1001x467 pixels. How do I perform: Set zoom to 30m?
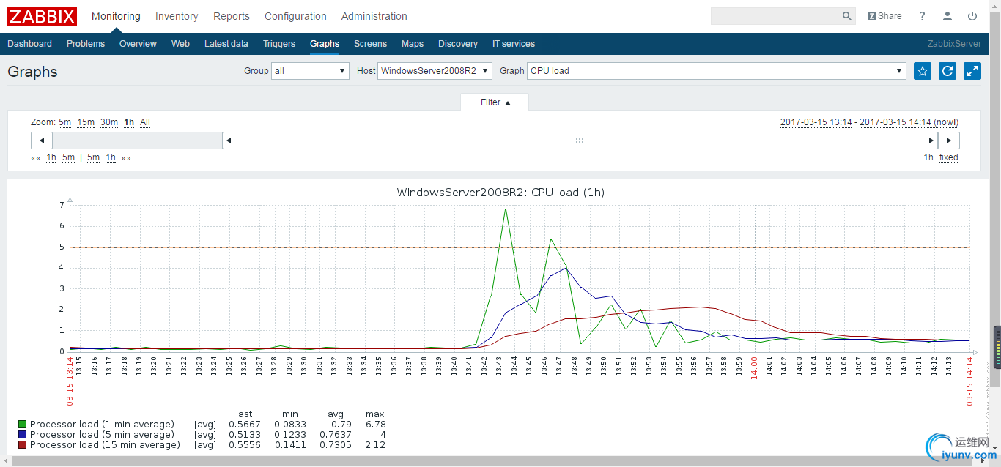109,122
